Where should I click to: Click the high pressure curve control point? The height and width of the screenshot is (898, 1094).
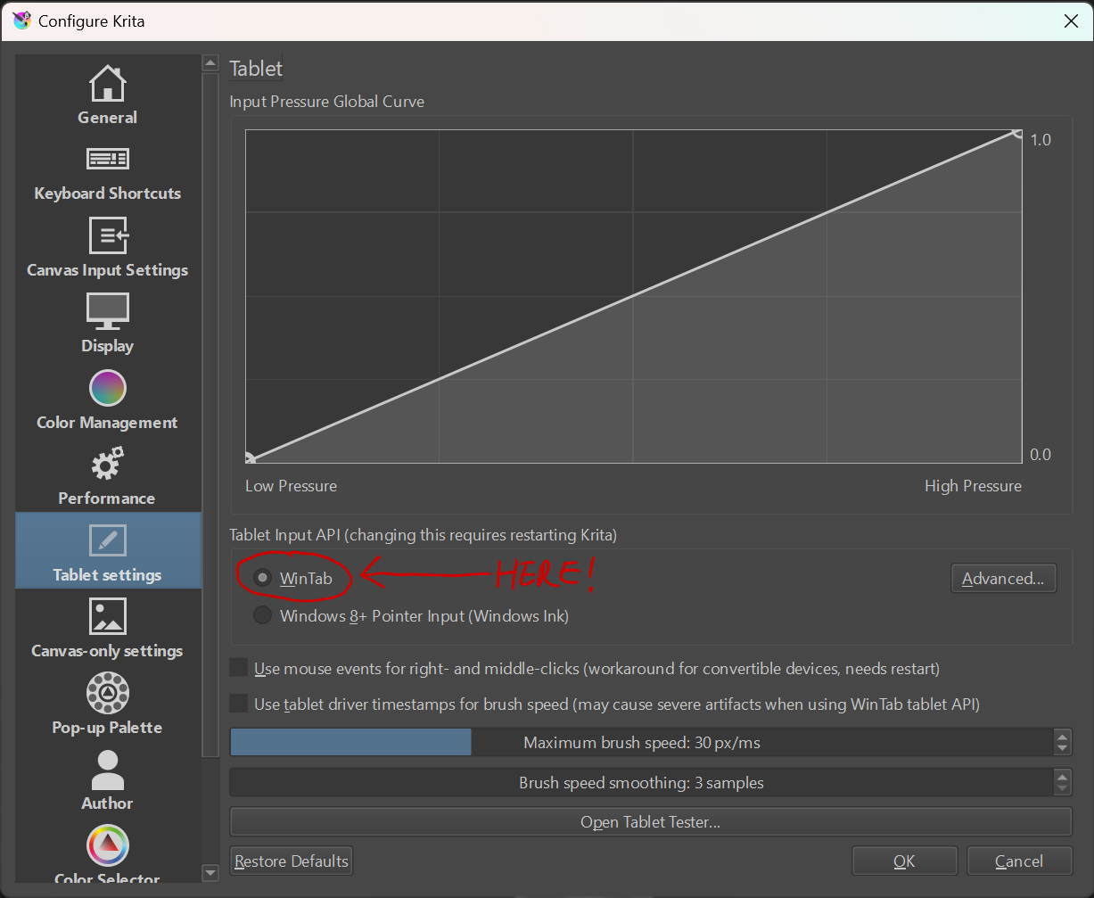click(1017, 133)
